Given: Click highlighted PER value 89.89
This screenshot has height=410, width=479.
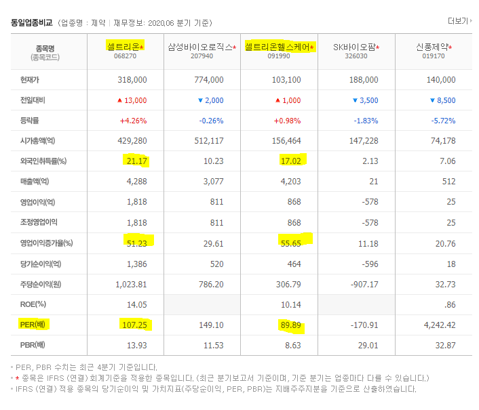Looking at the screenshot, I should (291, 325).
